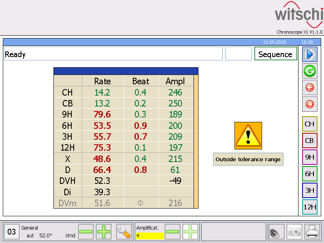Click the yellow warning triangle icon

click(x=248, y=136)
